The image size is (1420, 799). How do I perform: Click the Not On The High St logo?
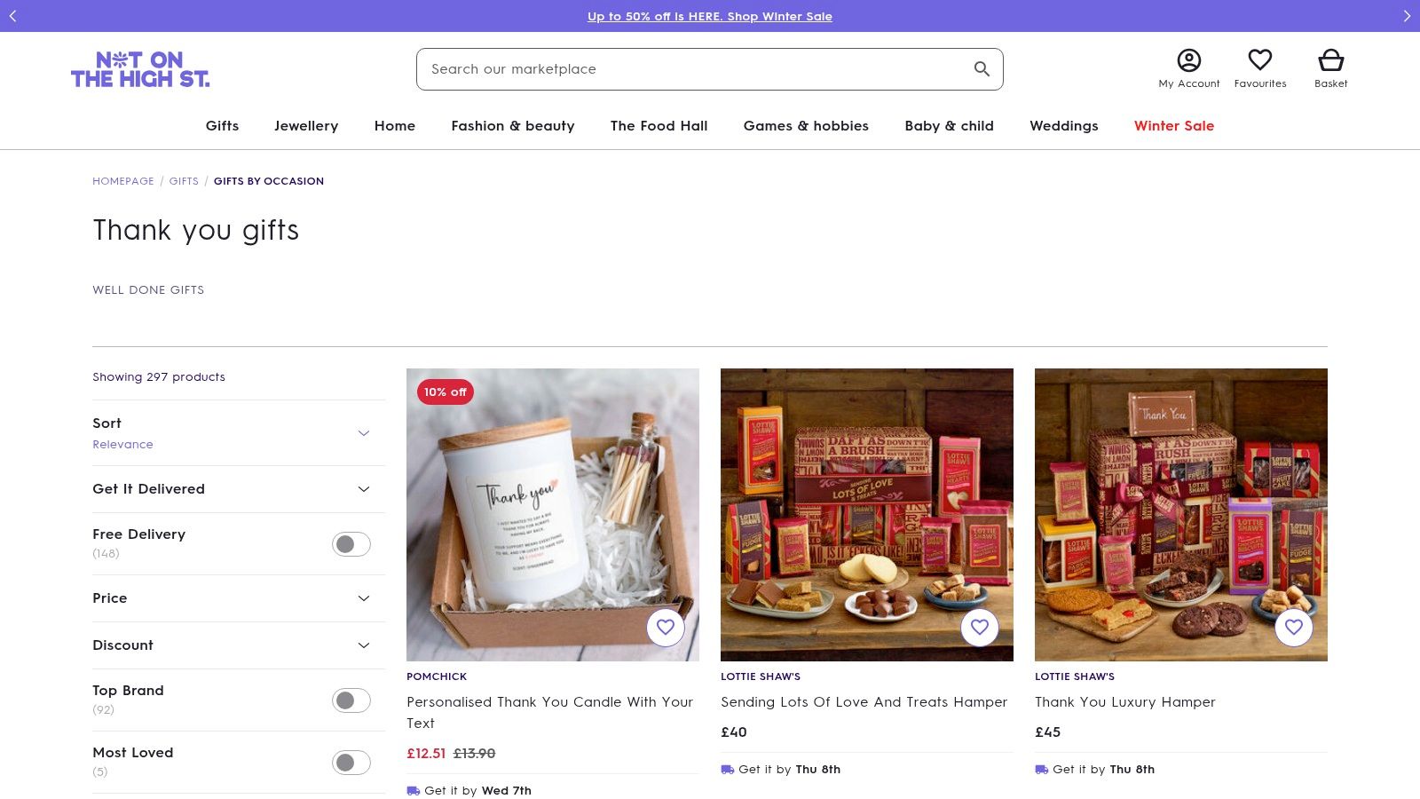pyautogui.click(x=140, y=69)
